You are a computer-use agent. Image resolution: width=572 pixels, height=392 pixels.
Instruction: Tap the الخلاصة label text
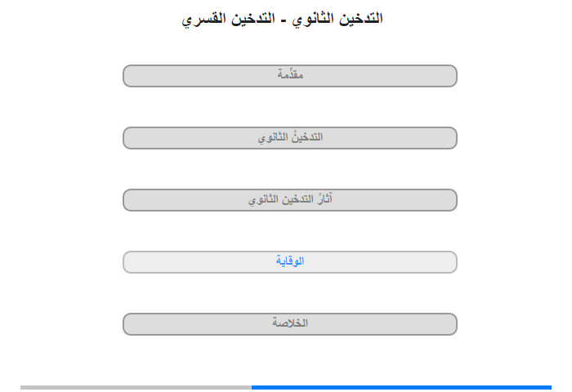[290, 323]
